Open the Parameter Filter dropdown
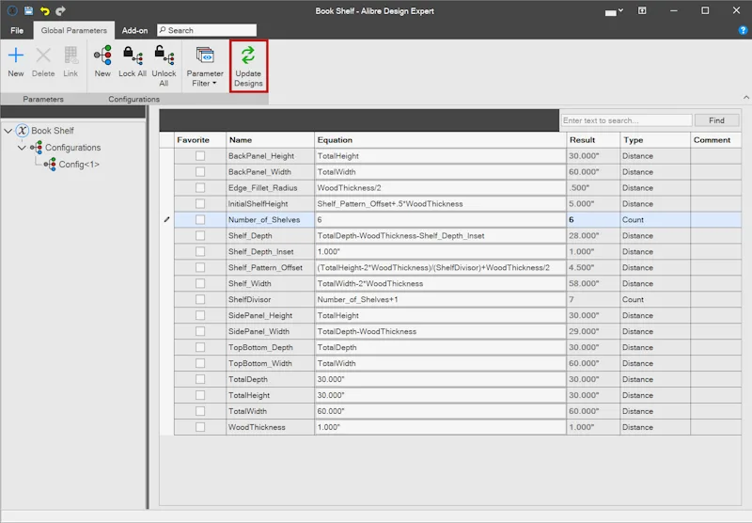This screenshot has width=752, height=523. click(x=205, y=66)
